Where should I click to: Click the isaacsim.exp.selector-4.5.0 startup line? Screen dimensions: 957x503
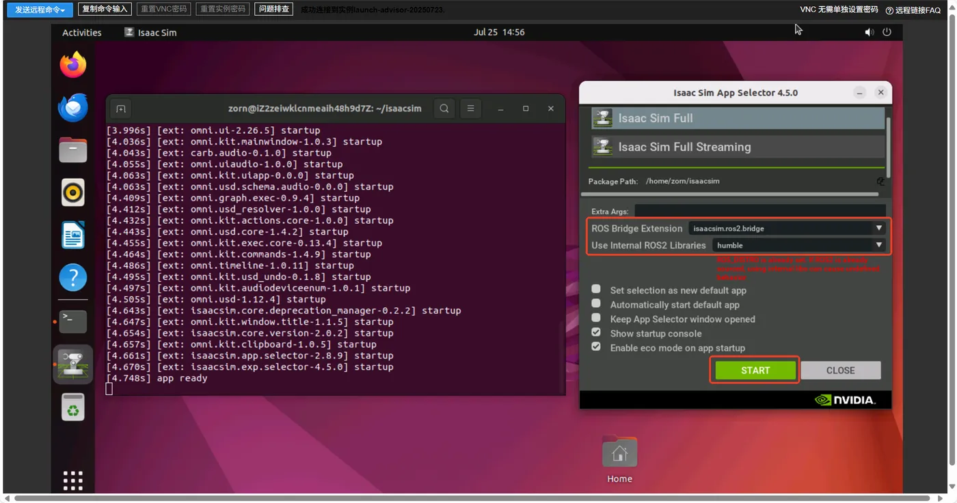click(250, 367)
